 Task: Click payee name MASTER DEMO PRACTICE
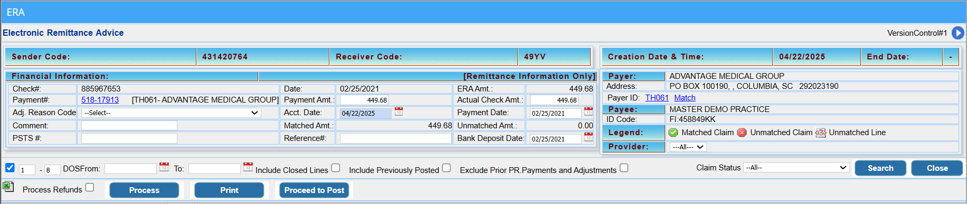tap(719, 109)
